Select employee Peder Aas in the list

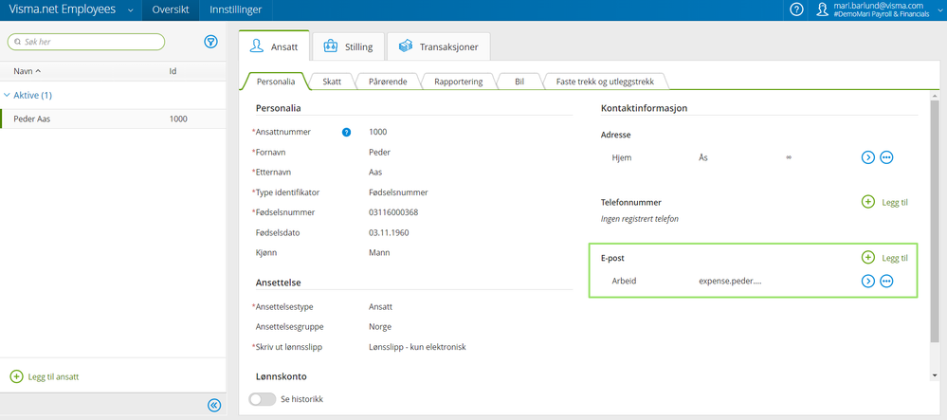113,119
